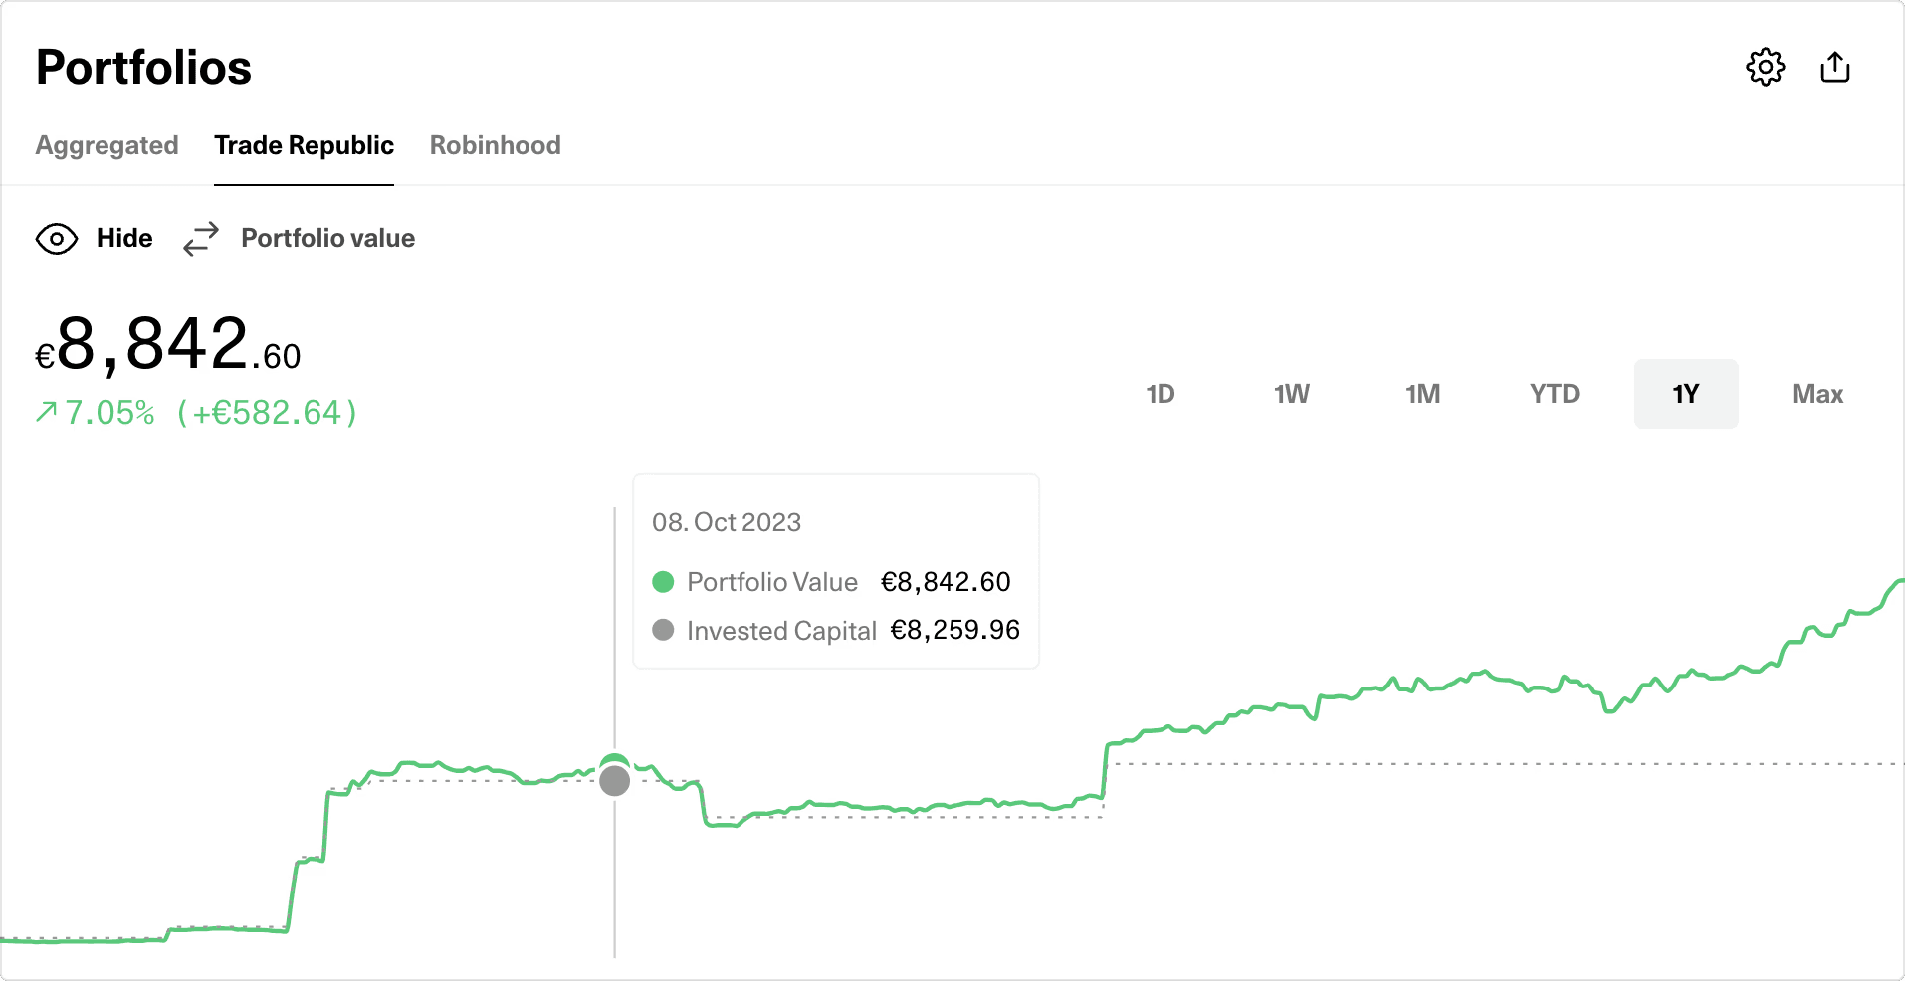Select the 1D time range
This screenshot has width=1905, height=981.
pyautogui.click(x=1160, y=394)
